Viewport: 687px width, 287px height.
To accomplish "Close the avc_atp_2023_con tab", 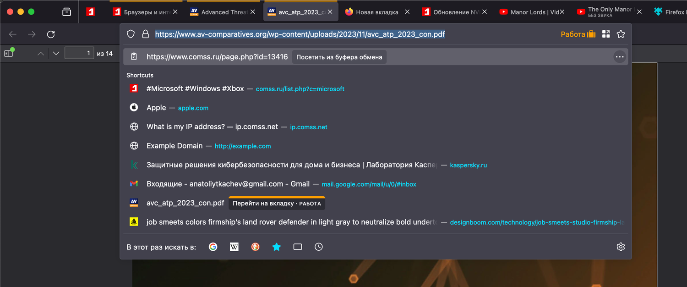I will coord(330,12).
